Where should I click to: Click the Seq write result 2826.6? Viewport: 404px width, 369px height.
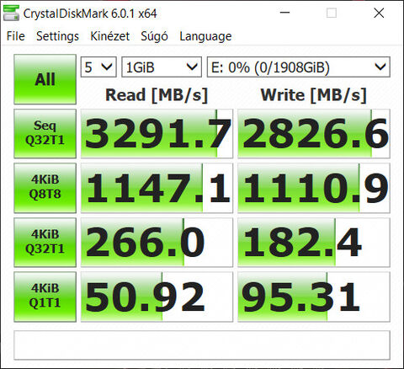coord(314,133)
